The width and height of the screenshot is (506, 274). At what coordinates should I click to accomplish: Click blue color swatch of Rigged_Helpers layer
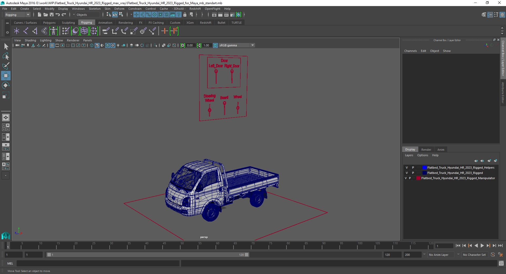[x=424, y=168]
